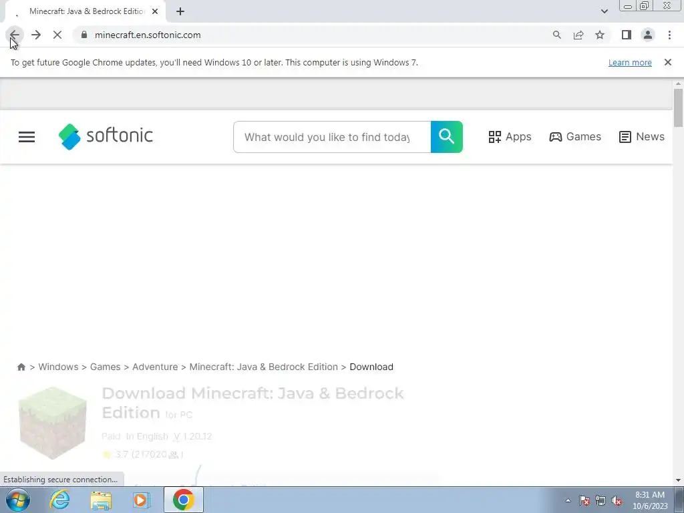This screenshot has width=684, height=513.
Task: Open Learn more about Chrome updates
Action: 630,62
